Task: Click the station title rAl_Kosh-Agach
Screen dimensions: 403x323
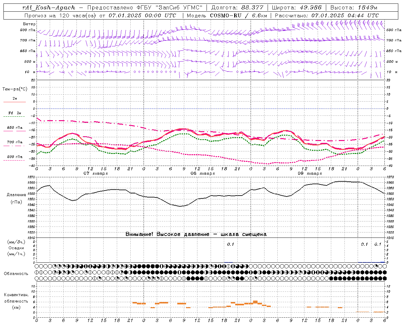Action: point(49,8)
